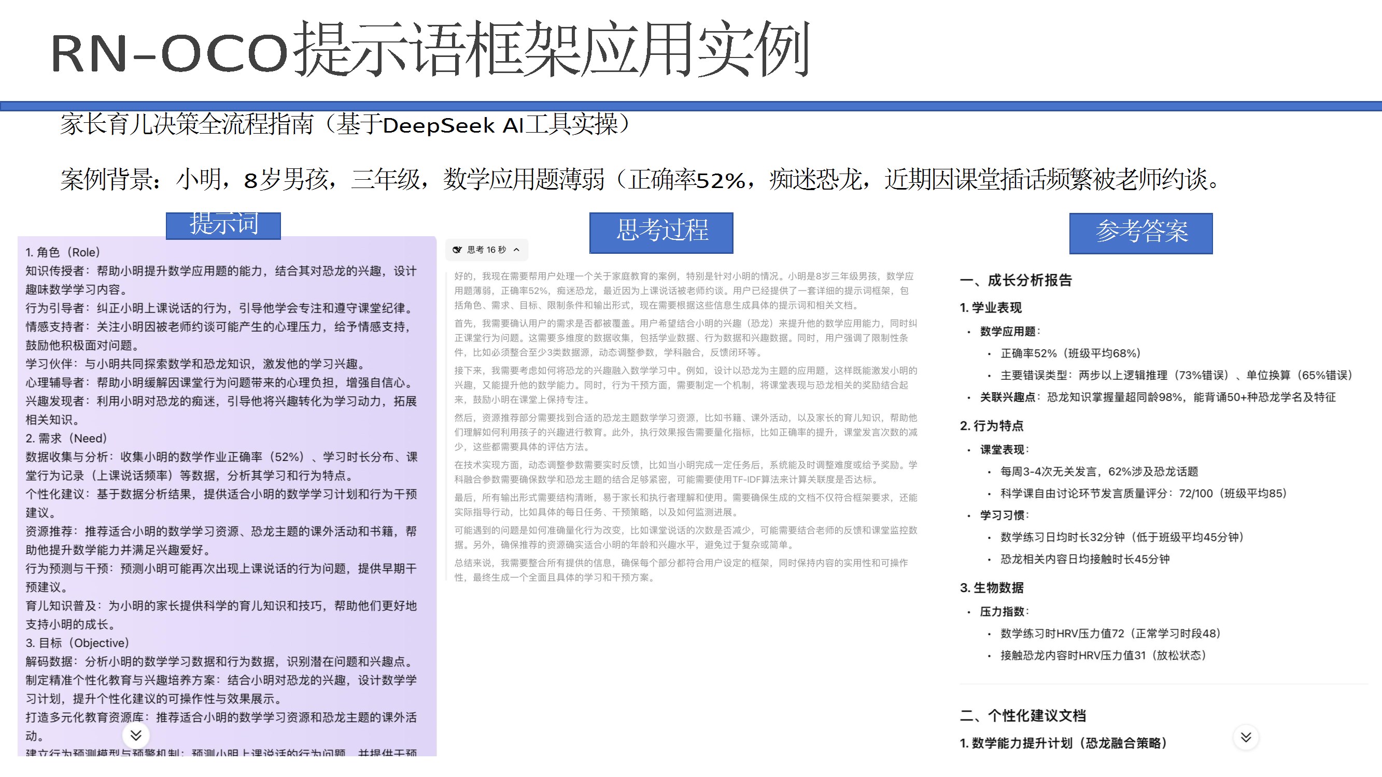
Task: Click the 案例背景 description line
Action: pos(639,179)
